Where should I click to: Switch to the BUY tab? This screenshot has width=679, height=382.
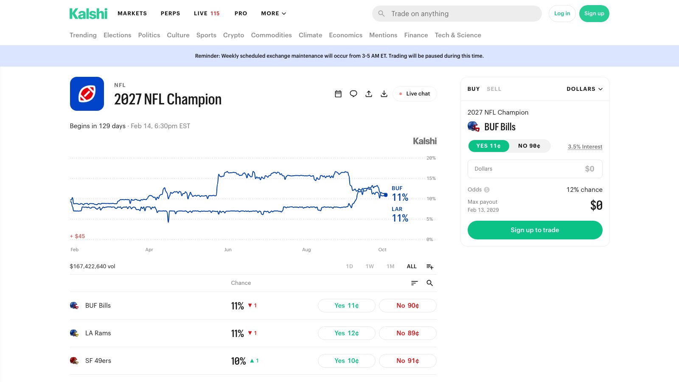tap(474, 89)
